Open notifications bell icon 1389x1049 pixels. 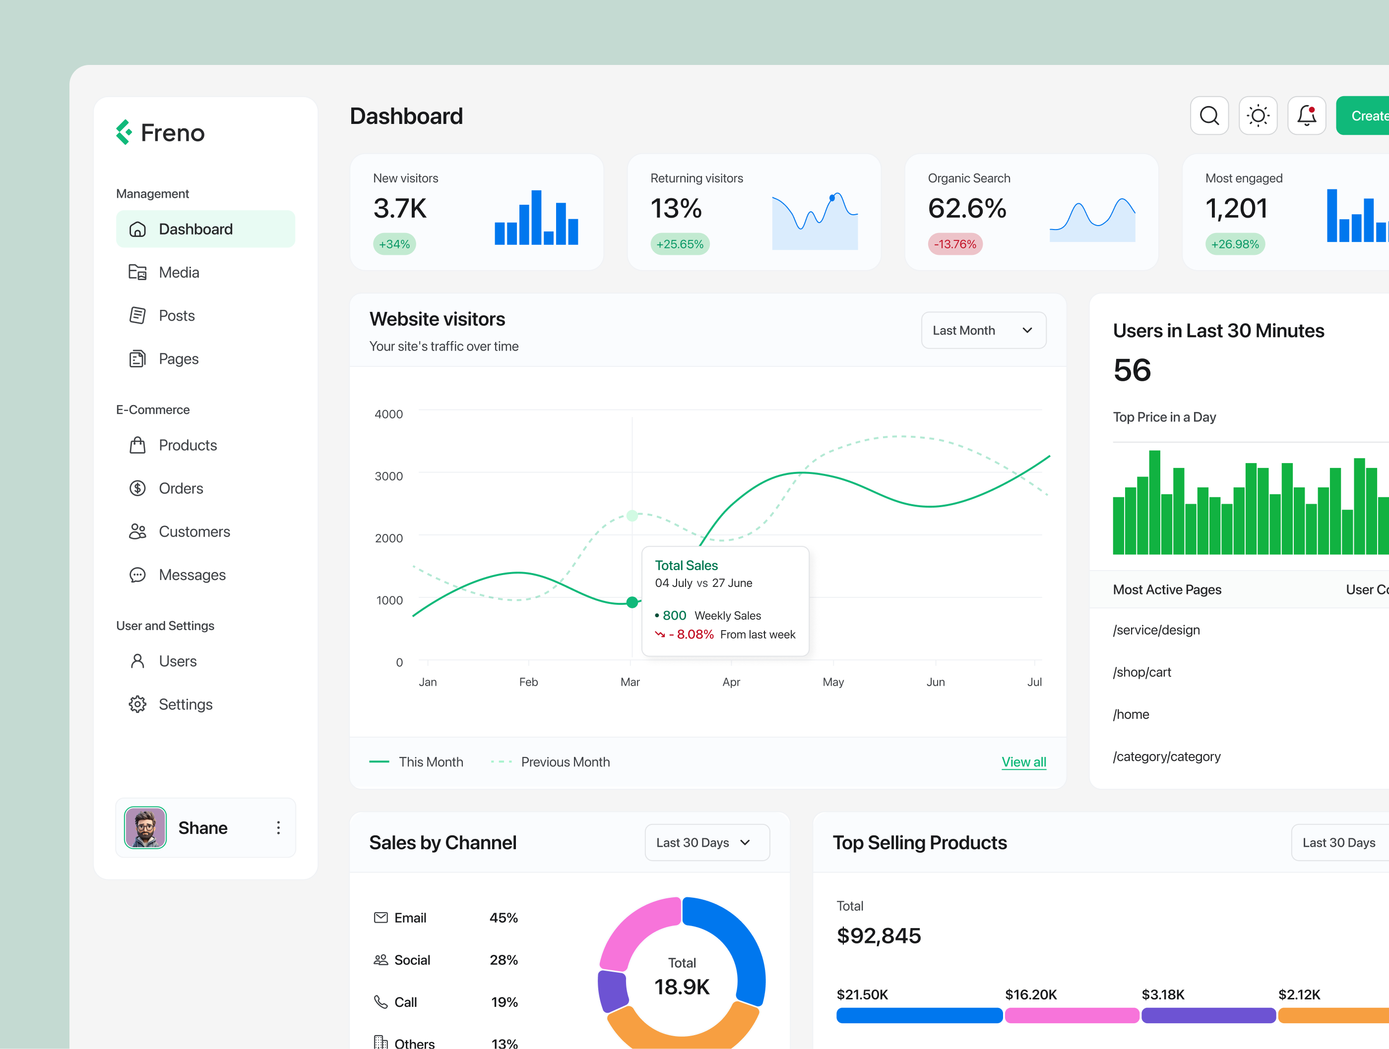(1307, 116)
